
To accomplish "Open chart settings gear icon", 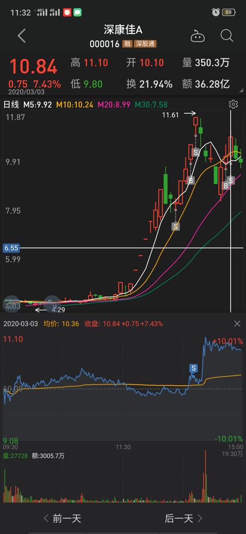I will [233, 104].
